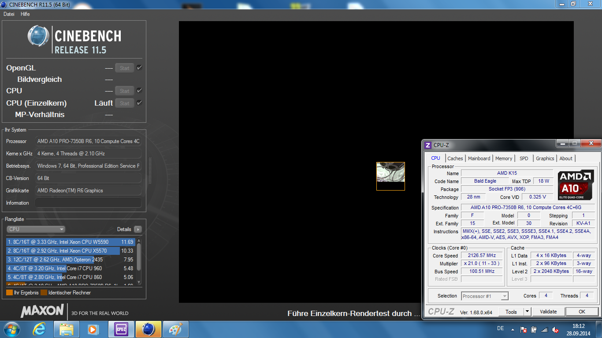
Task: Switch to Cinebench via taskbar icon
Action: 148,329
